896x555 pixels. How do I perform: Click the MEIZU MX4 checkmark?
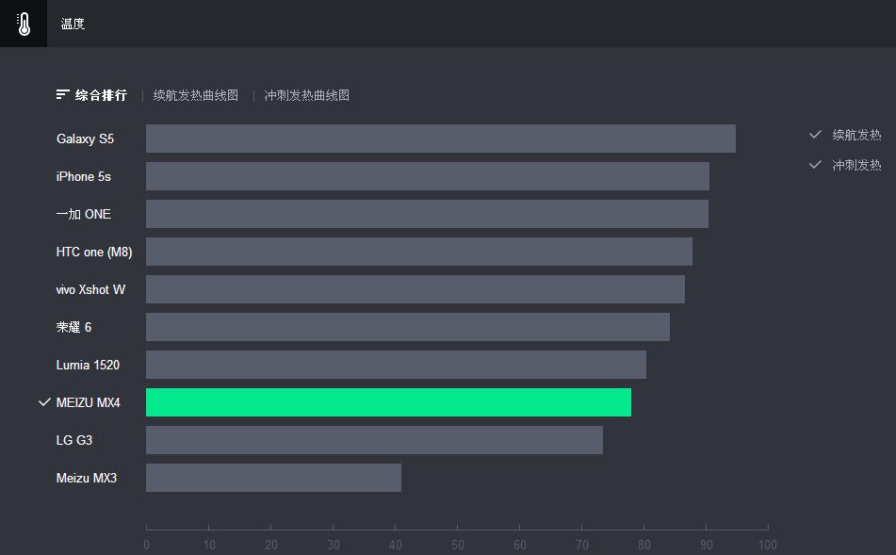(44, 402)
